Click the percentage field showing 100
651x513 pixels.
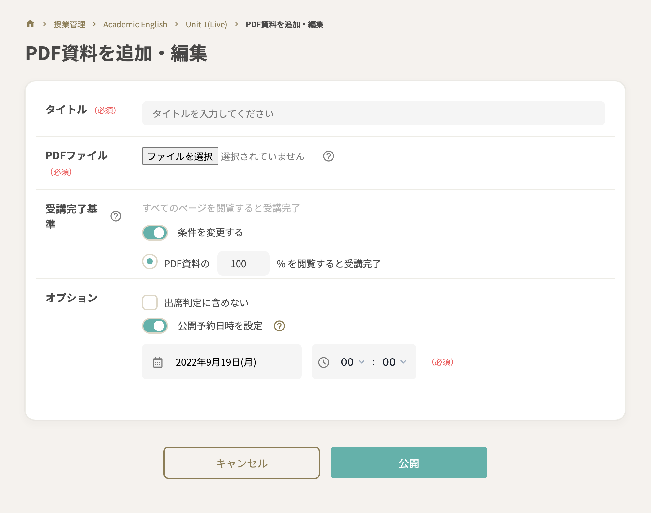[x=243, y=263]
